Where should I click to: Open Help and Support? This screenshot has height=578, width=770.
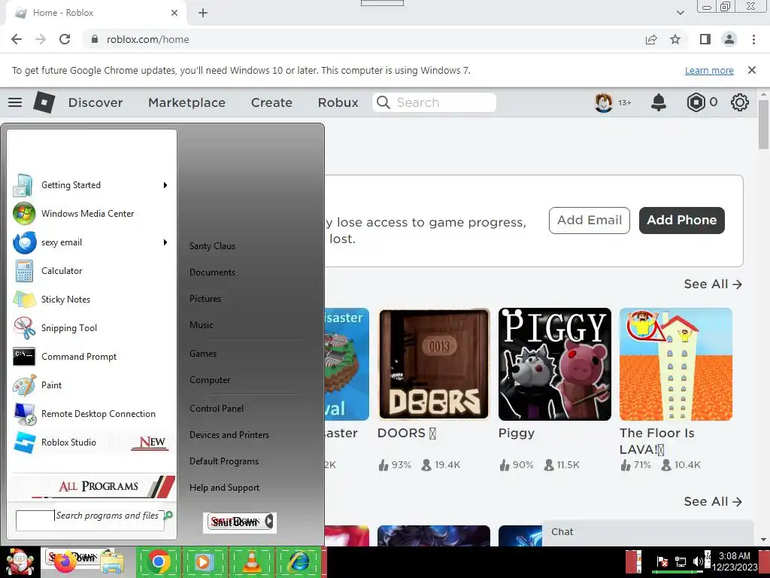pos(224,488)
